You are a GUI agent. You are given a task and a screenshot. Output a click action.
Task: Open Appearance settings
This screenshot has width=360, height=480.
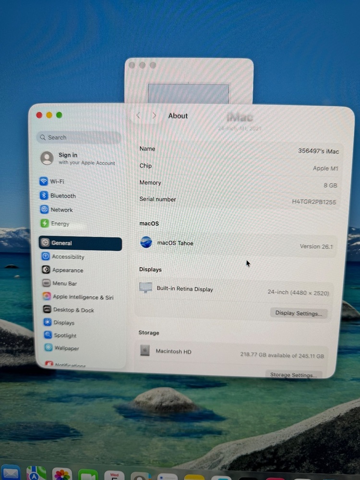(67, 270)
